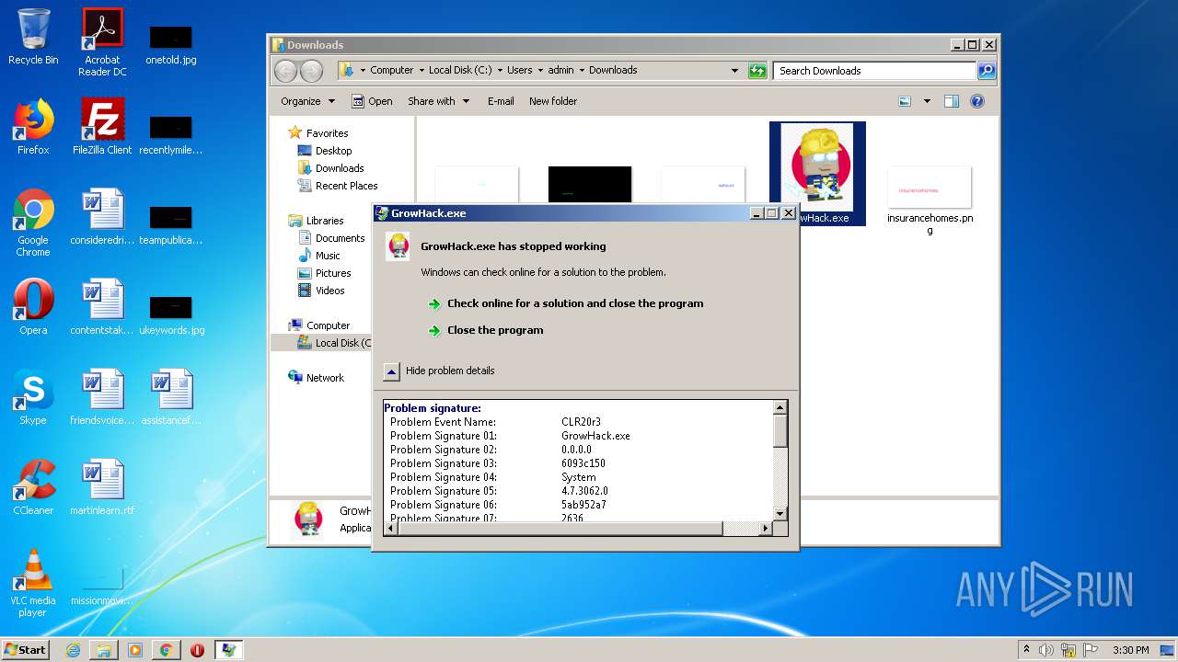Click volume speaker tray icon
This screenshot has height=662, width=1178.
click(x=1046, y=650)
